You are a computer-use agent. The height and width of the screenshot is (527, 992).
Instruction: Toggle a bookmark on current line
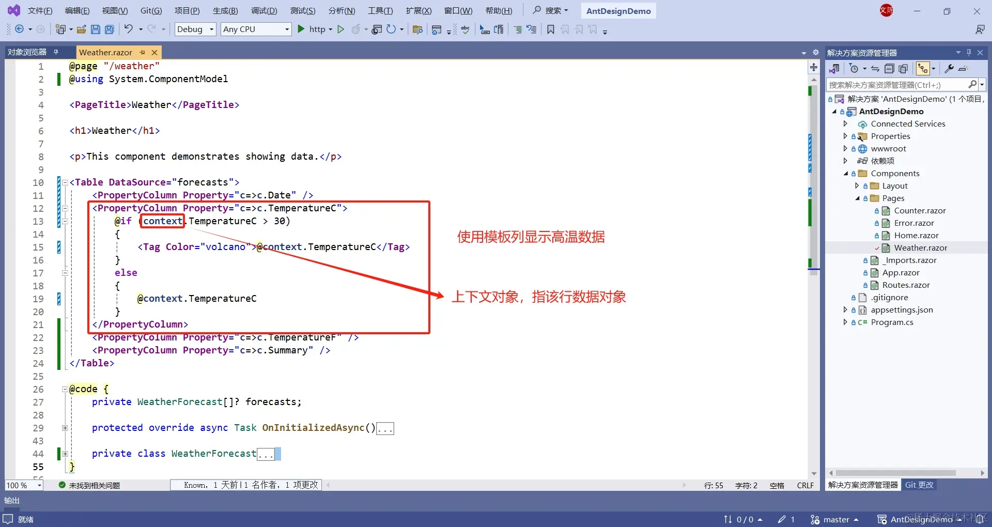point(551,29)
